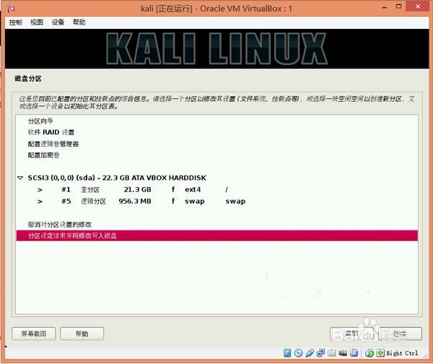Open the 控制 menu
Image resolution: width=433 pixels, height=364 pixels.
tap(15, 22)
